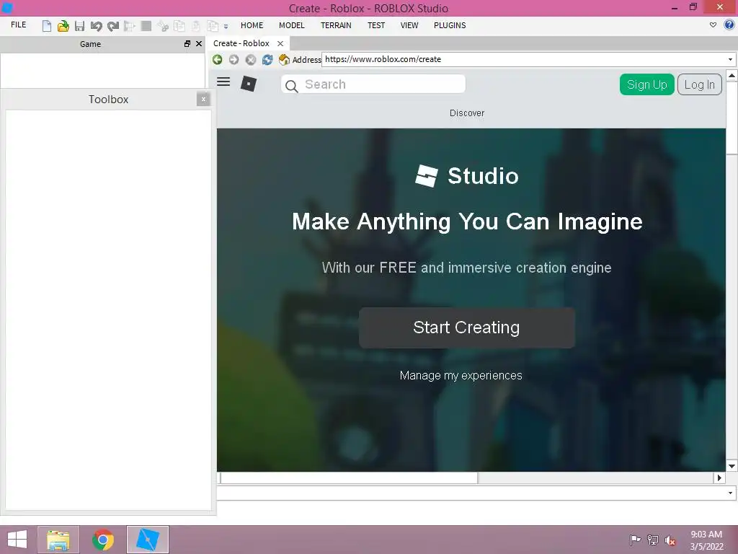Expand the bottom command bar dropdown
This screenshot has width=738, height=554.
730,493
